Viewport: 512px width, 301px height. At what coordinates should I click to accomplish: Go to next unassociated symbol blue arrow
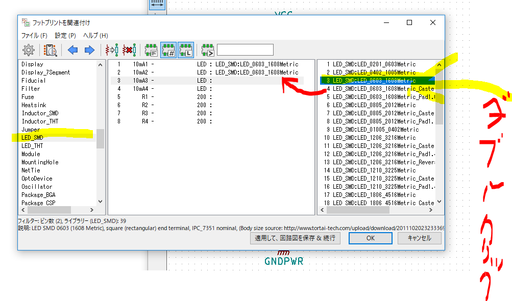(x=89, y=50)
